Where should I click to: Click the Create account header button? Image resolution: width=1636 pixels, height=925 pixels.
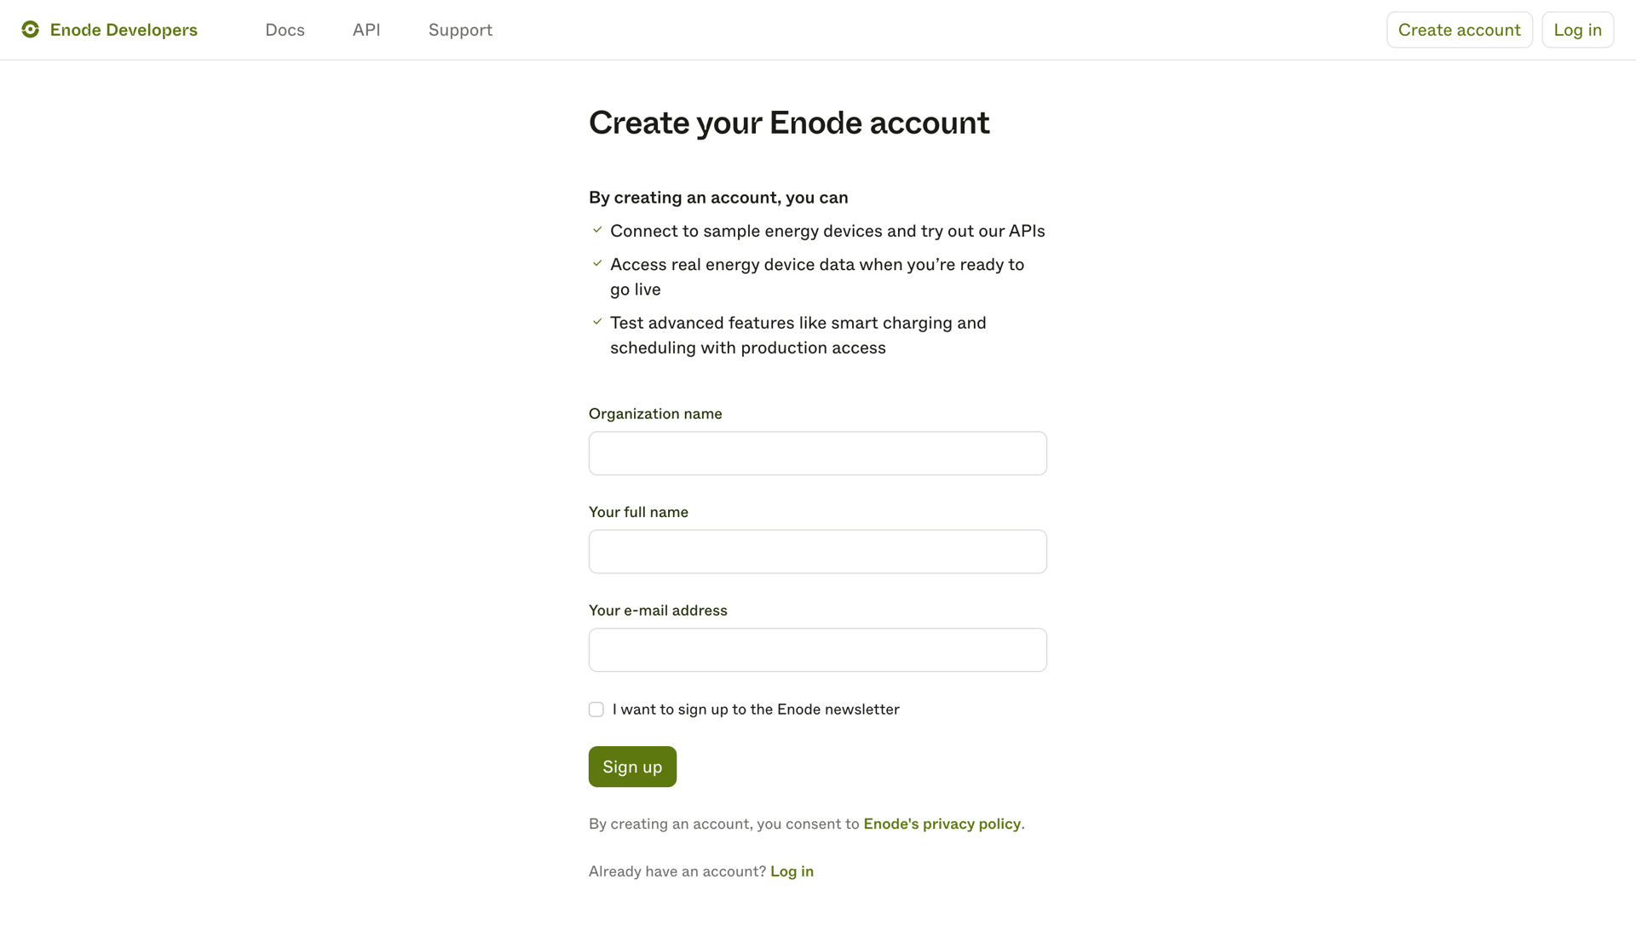point(1459,29)
